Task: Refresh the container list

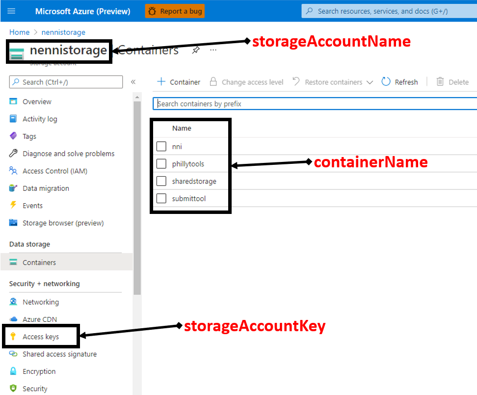Action: click(x=405, y=81)
